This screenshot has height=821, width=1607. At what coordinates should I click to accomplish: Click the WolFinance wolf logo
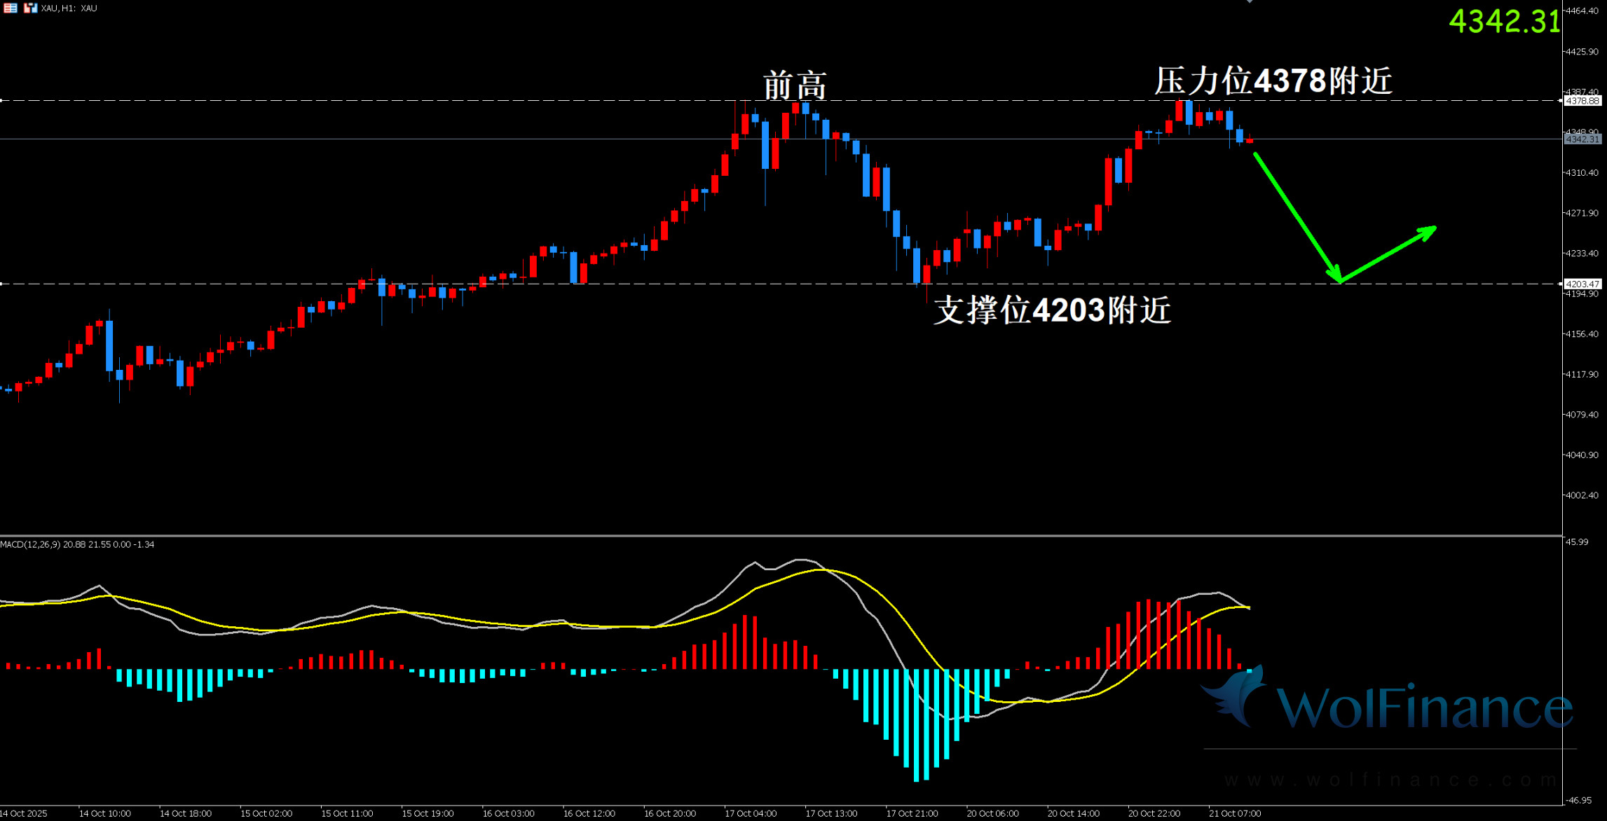point(1235,696)
